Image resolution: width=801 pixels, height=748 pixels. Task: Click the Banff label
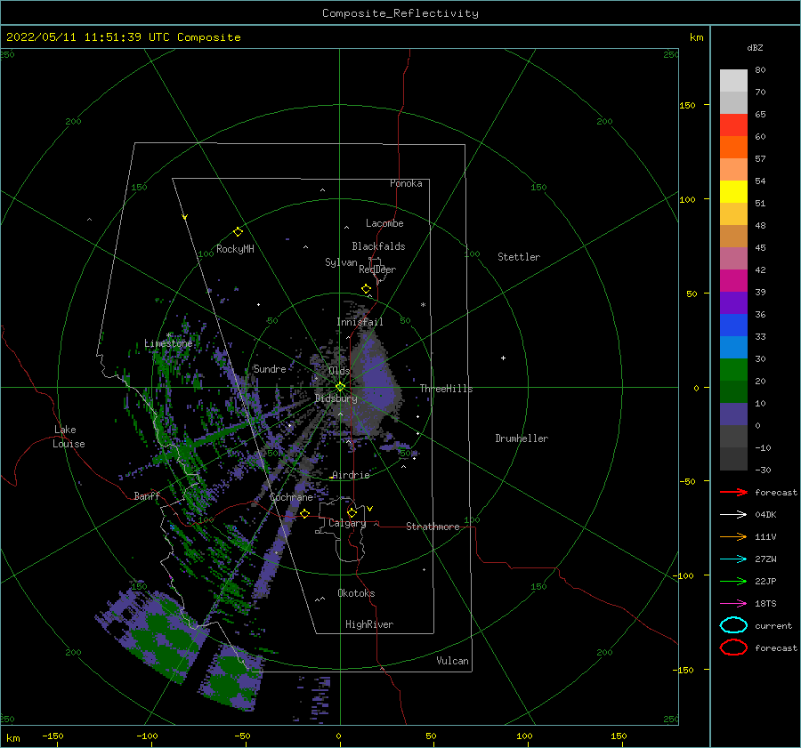pos(147,496)
